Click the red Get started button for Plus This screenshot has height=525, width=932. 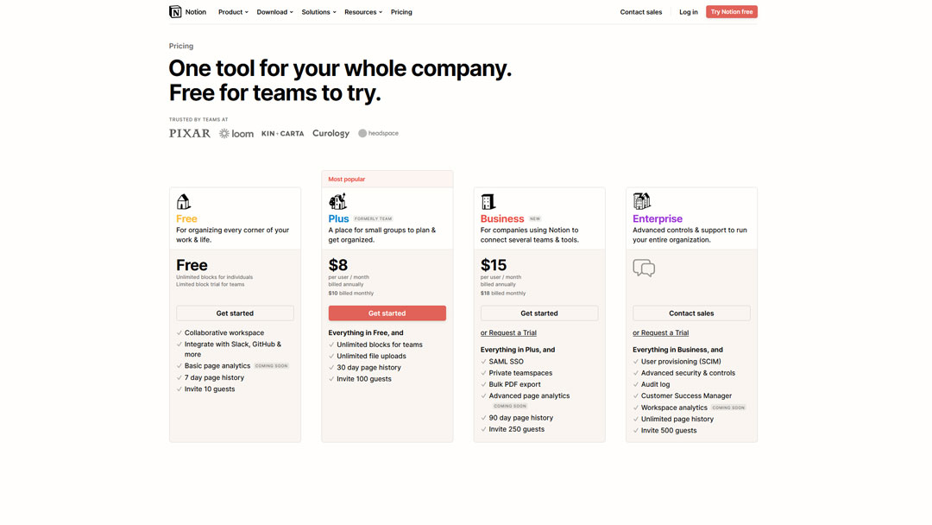387,313
